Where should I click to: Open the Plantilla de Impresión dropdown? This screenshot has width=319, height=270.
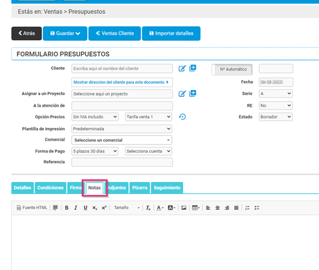[122, 129]
